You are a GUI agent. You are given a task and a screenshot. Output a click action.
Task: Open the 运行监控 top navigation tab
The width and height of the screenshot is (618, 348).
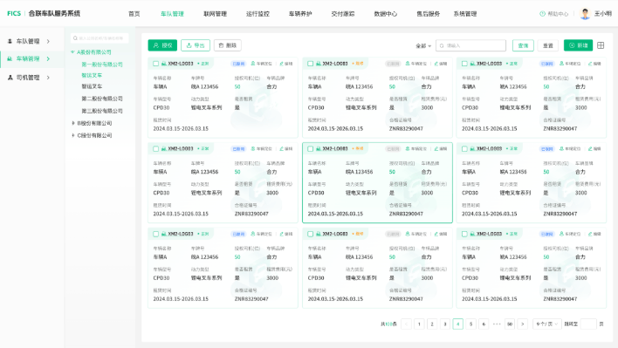pyautogui.click(x=257, y=14)
